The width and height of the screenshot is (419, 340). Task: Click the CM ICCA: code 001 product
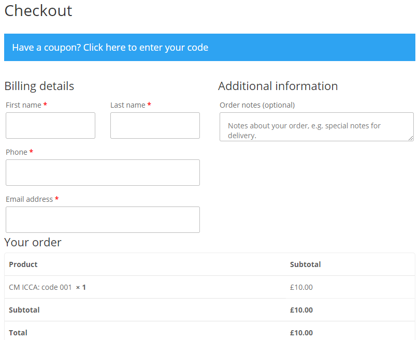(x=40, y=287)
